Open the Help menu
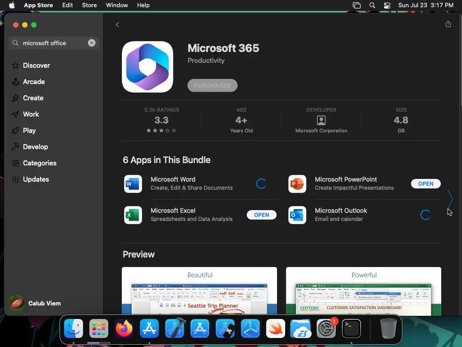 pos(143,5)
